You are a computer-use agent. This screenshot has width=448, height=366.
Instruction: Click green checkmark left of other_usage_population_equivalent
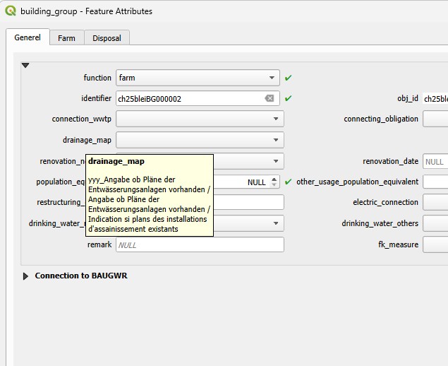pyautogui.click(x=289, y=182)
